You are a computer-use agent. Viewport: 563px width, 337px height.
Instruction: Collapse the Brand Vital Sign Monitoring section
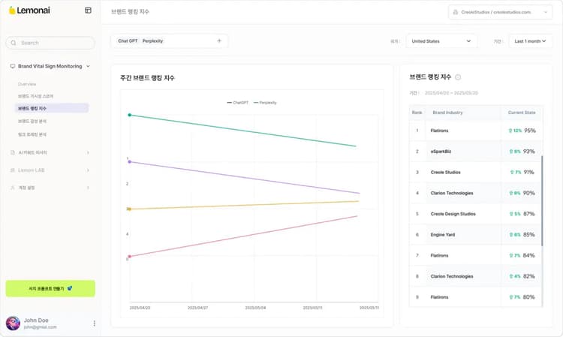[x=88, y=66]
